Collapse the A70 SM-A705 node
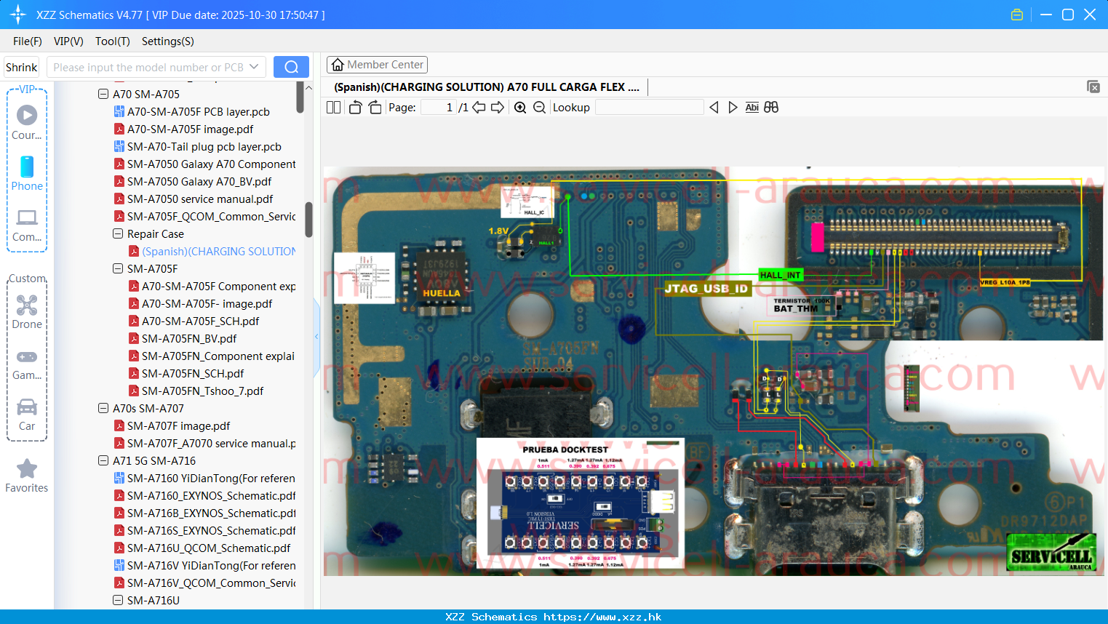The image size is (1108, 624). click(103, 94)
